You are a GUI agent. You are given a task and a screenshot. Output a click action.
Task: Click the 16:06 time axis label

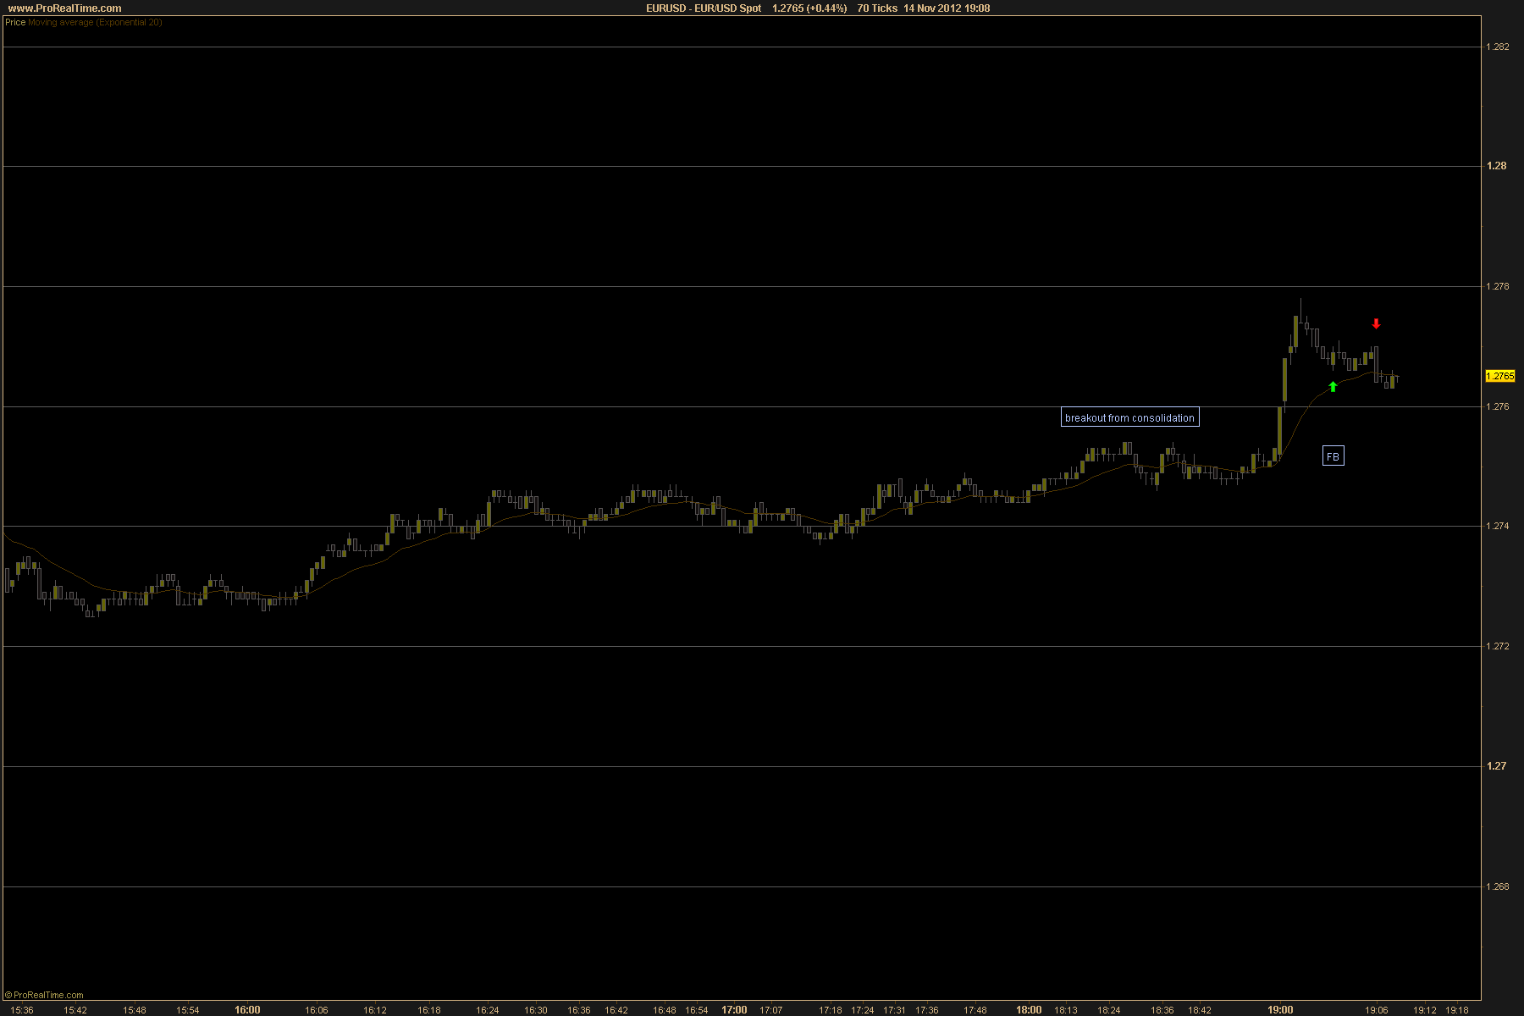[317, 1010]
